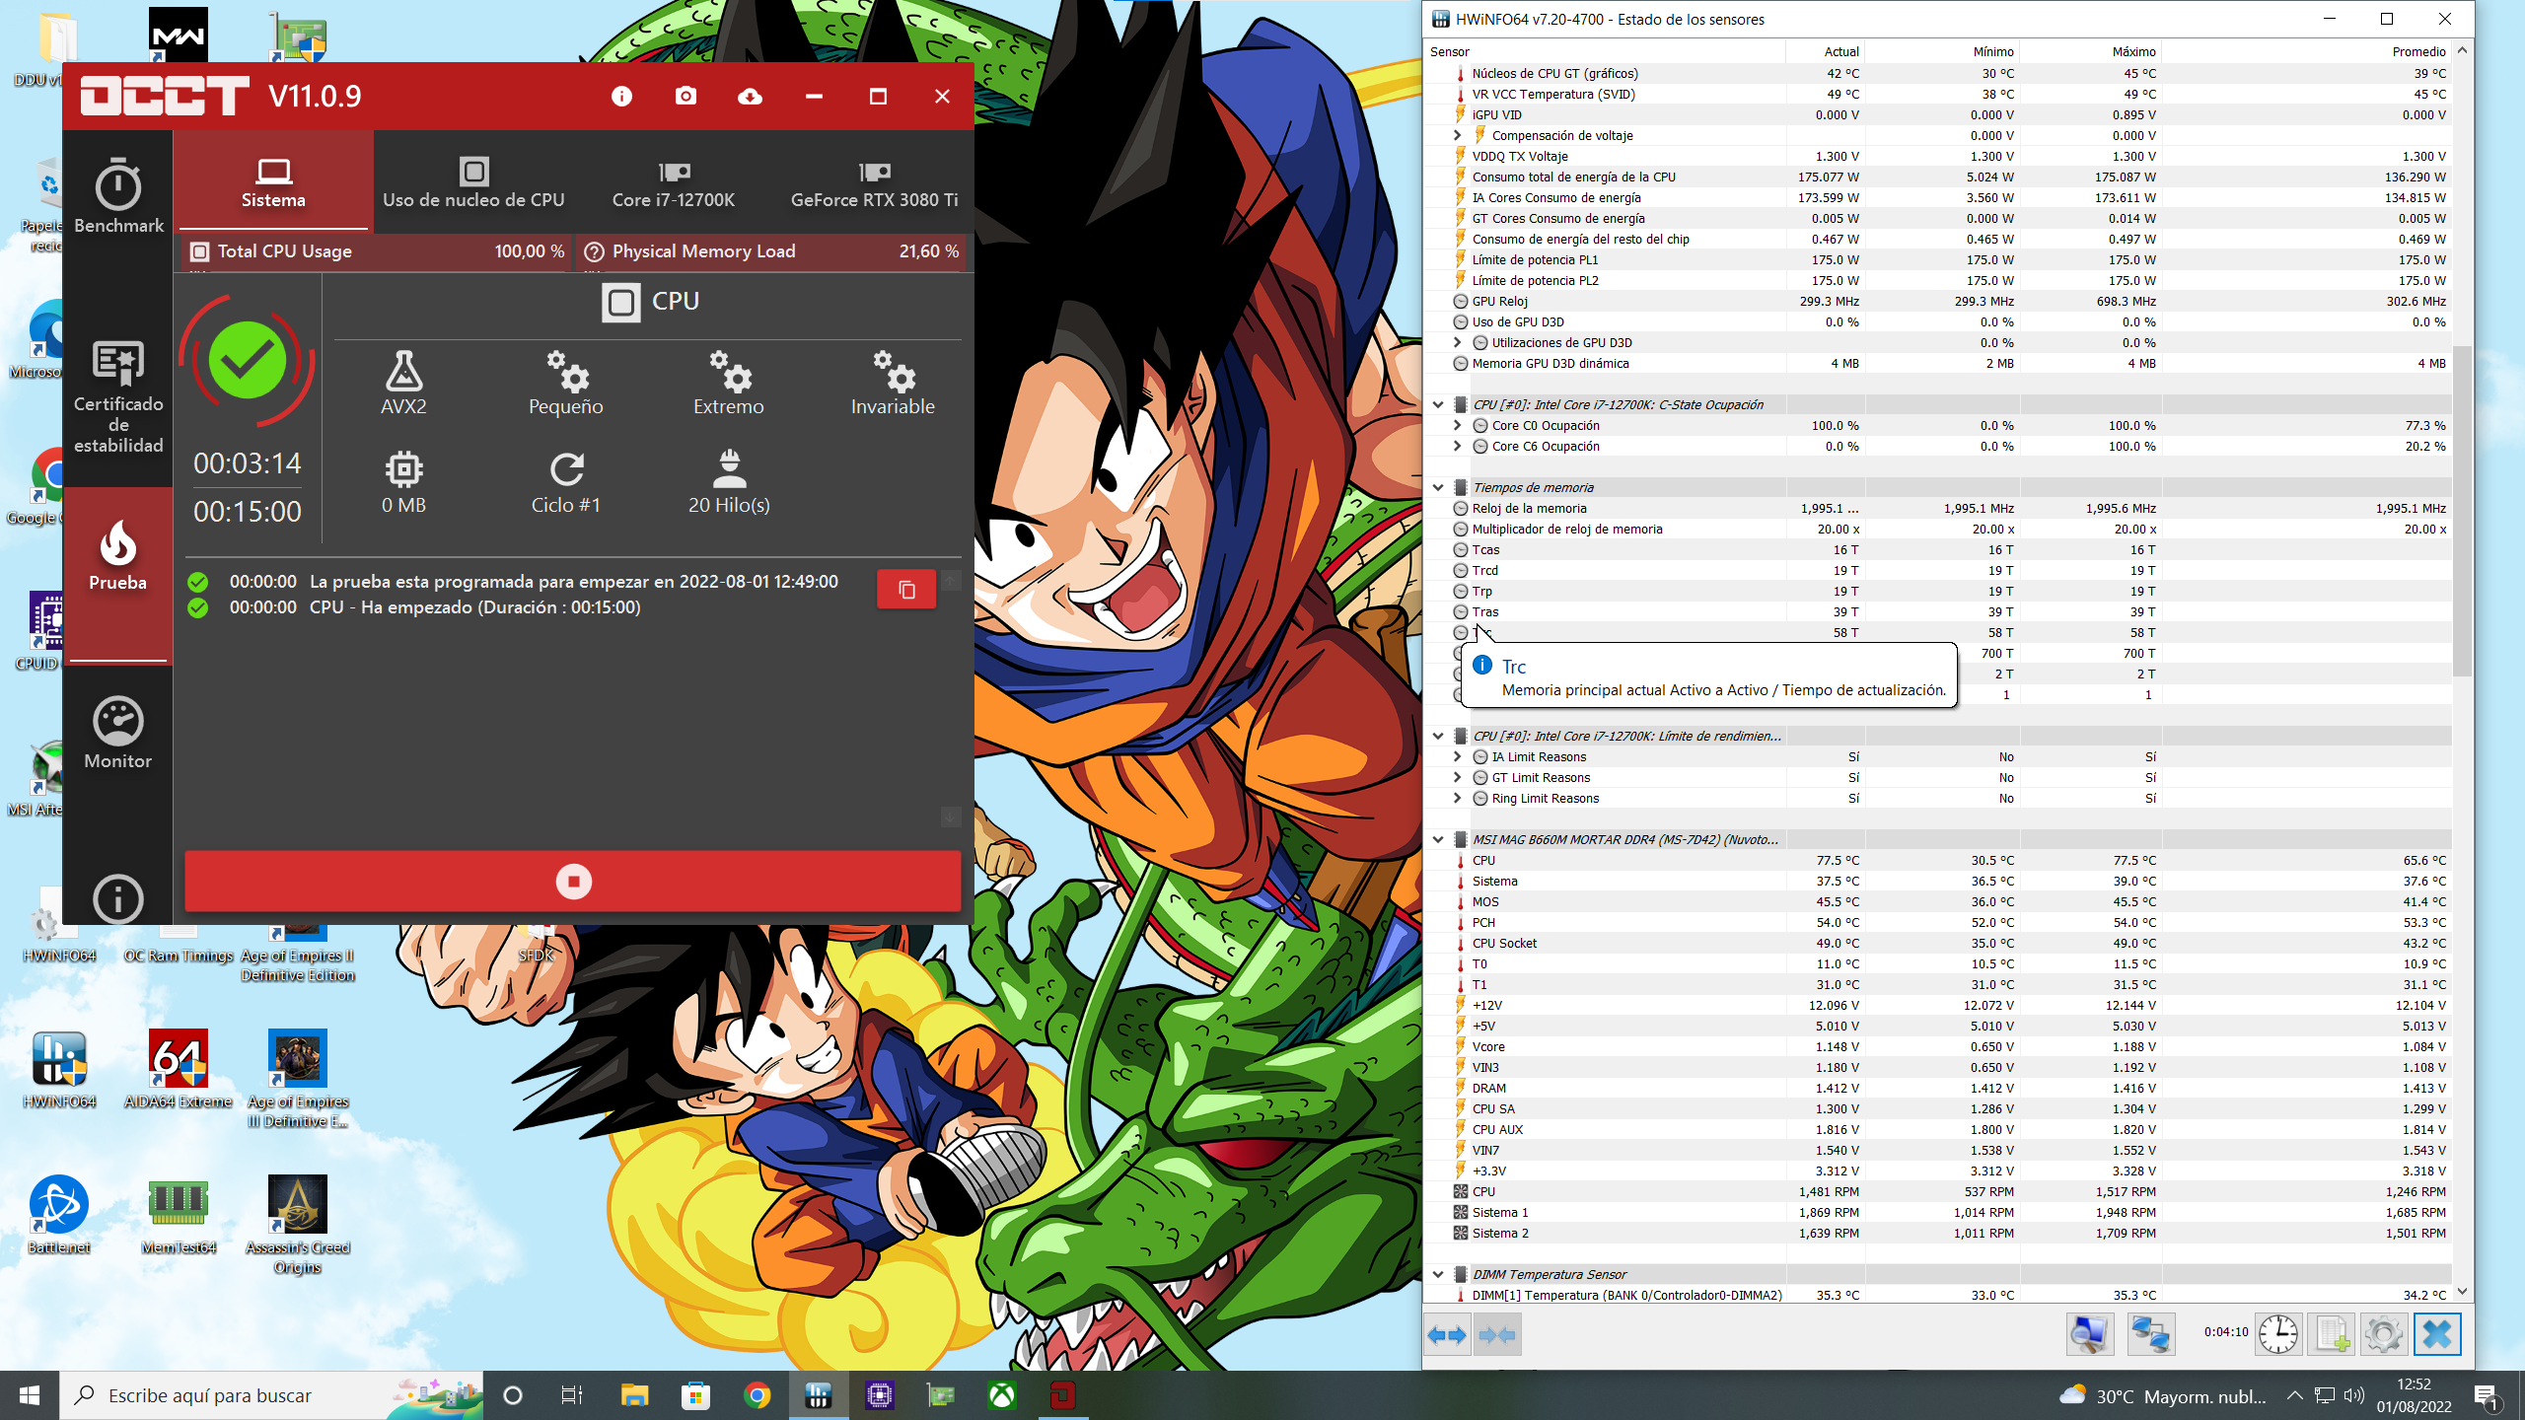Image resolution: width=2525 pixels, height=1420 pixels.
Task: Switch to GeForce RTX 3080 Ti tab
Action: (874, 181)
